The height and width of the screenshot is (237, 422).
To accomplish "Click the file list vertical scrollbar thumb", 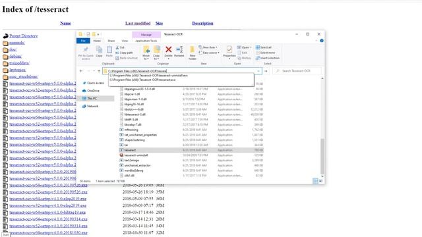I will coord(322,156).
